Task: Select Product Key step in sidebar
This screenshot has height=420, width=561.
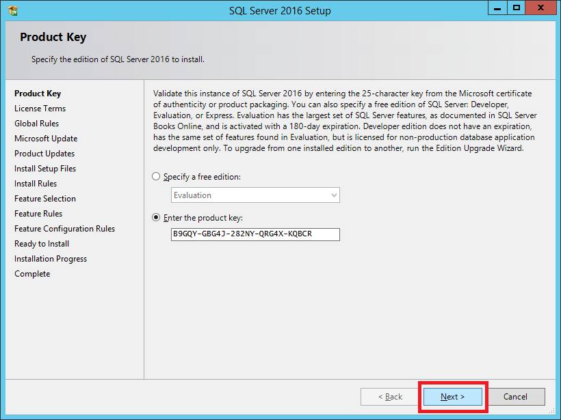Action: pos(38,94)
